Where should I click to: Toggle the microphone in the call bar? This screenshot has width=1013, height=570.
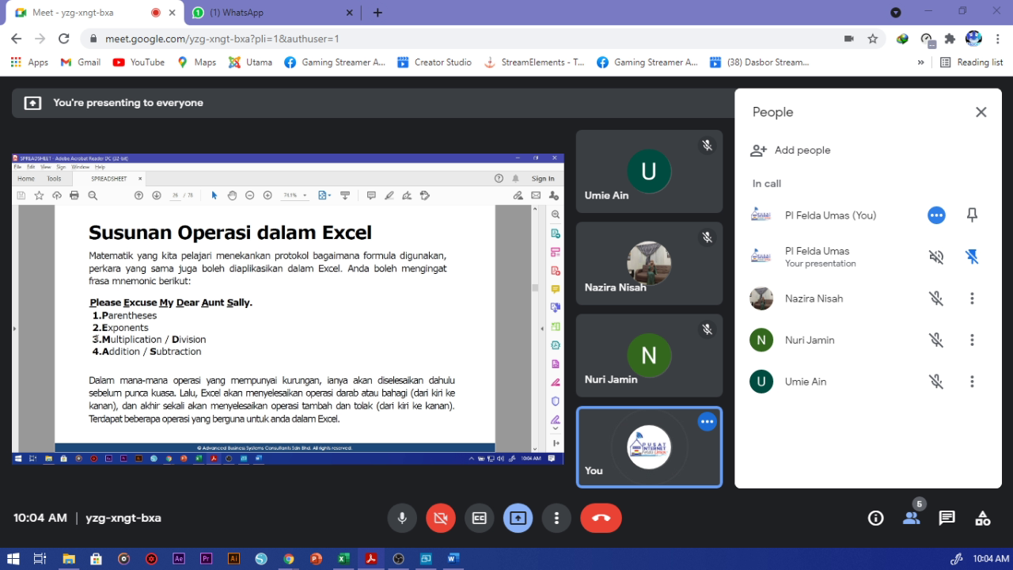pyautogui.click(x=402, y=518)
